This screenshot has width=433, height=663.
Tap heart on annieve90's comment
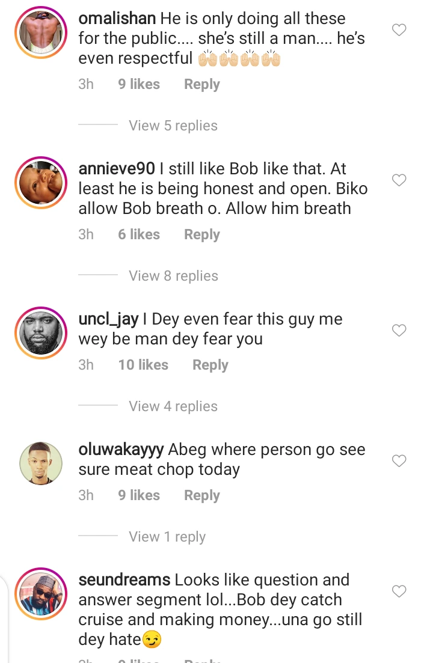point(399,180)
